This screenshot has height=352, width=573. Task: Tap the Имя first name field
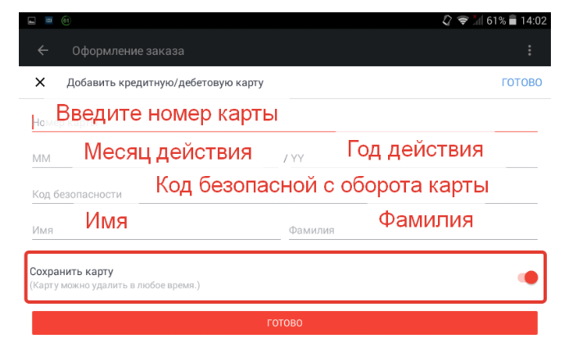(x=156, y=230)
